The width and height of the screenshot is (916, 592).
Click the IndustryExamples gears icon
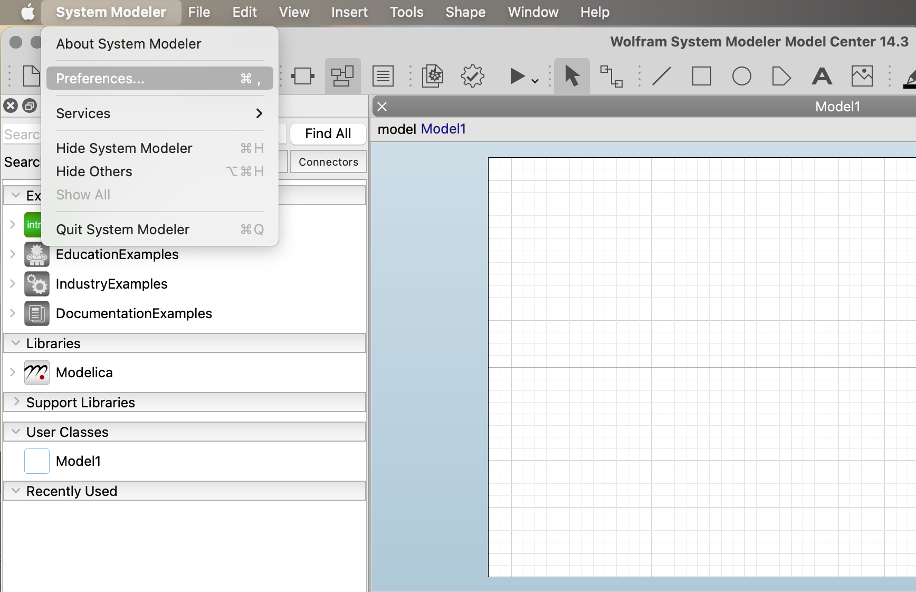(37, 284)
